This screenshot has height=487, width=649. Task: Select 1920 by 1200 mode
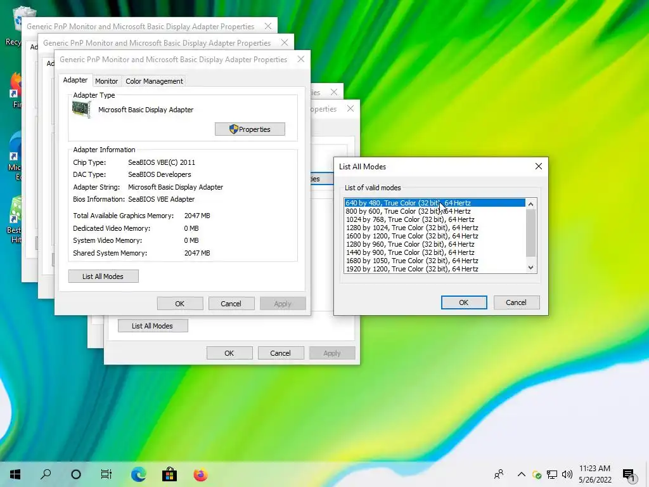pyautogui.click(x=435, y=269)
